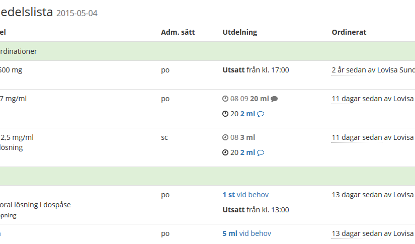This screenshot has width=415, height=244.
Task: Open the 1 st vid behov dose
Action: click(245, 195)
